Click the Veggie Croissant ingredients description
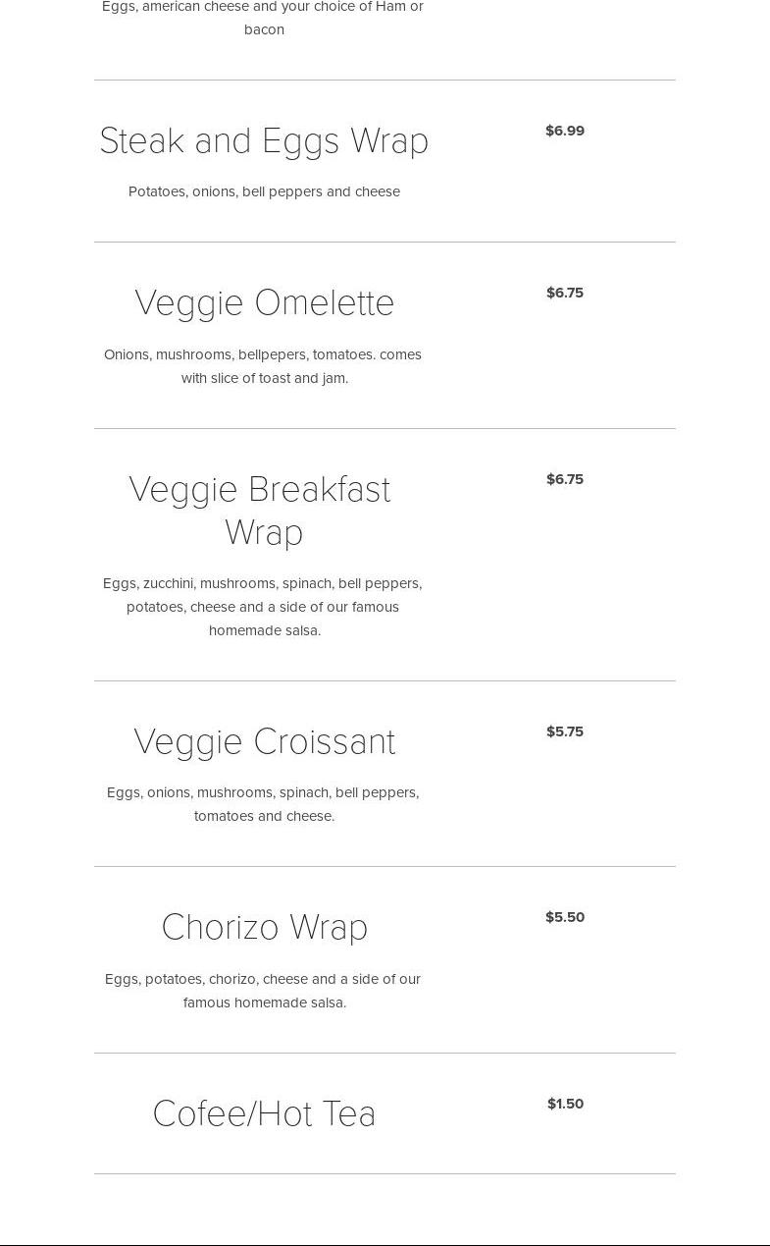770x1246 pixels. 263,804
